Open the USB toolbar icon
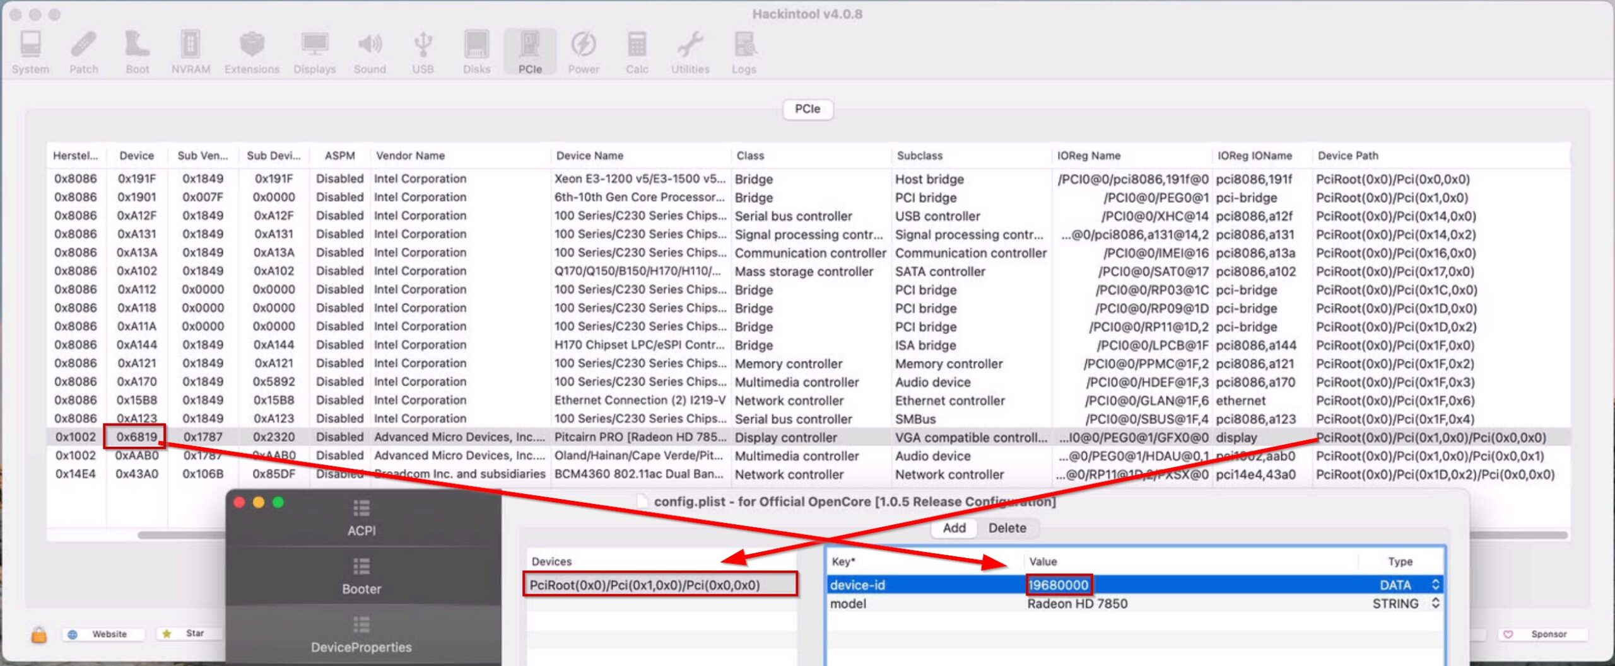This screenshot has height=666, width=1615. [x=423, y=52]
